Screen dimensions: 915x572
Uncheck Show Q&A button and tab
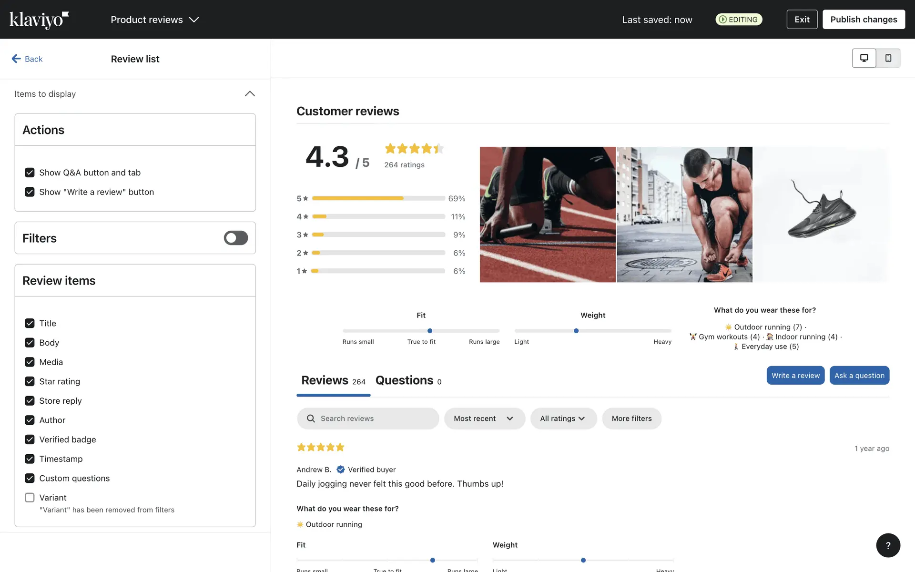pyautogui.click(x=30, y=173)
